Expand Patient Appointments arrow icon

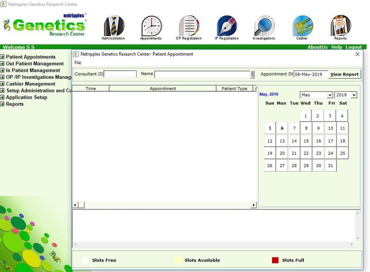point(2,57)
